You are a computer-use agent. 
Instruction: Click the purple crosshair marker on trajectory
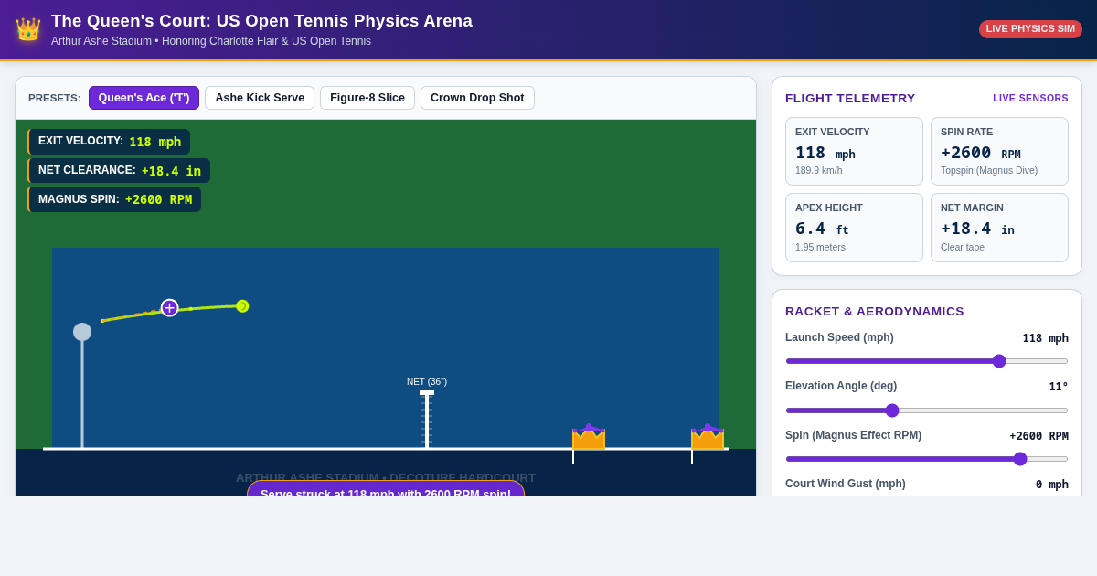tap(170, 308)
